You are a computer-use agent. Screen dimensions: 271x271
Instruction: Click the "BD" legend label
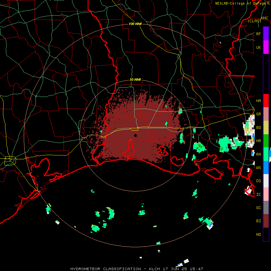pos(258,128)
